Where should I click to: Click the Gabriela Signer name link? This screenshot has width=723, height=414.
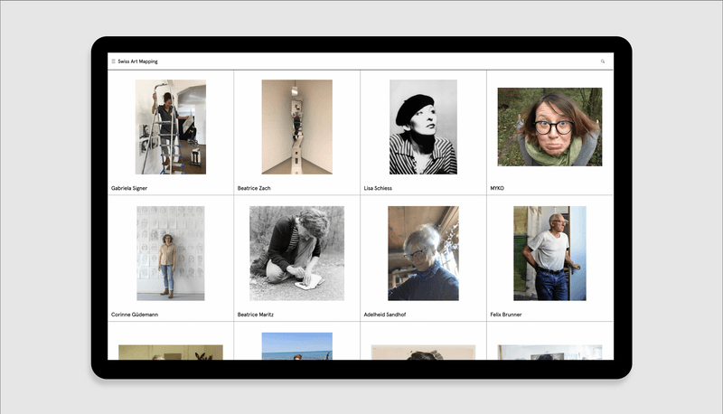[x=129, y=188]
